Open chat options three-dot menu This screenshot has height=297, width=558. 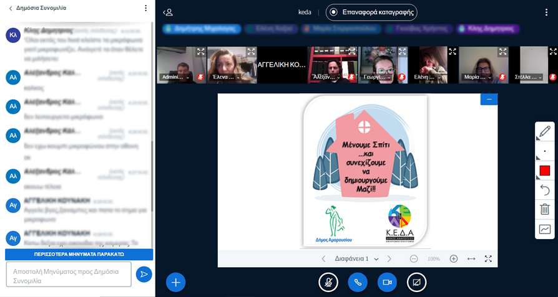coord(145,8)
